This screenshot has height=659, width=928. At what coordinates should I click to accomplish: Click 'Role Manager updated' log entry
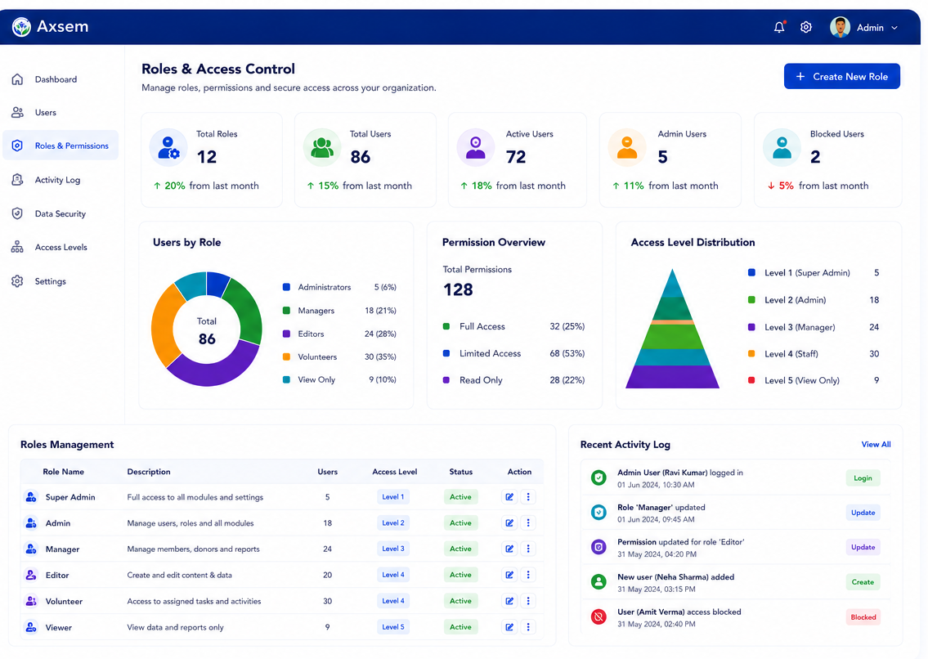pos(734,513)
